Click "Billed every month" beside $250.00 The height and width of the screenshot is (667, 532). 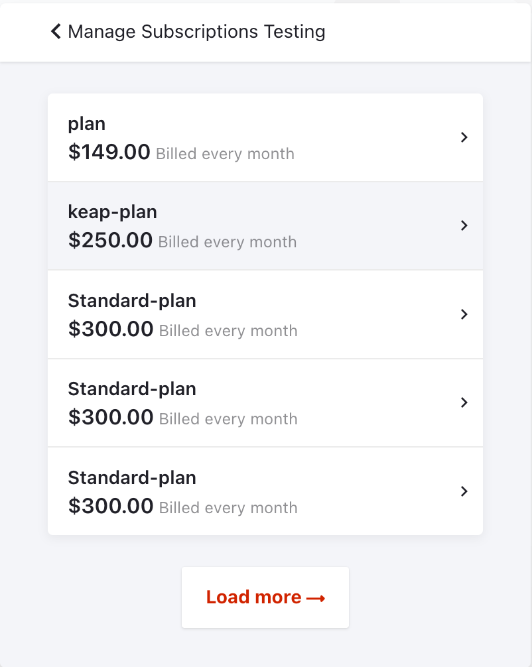pos(228,242)
